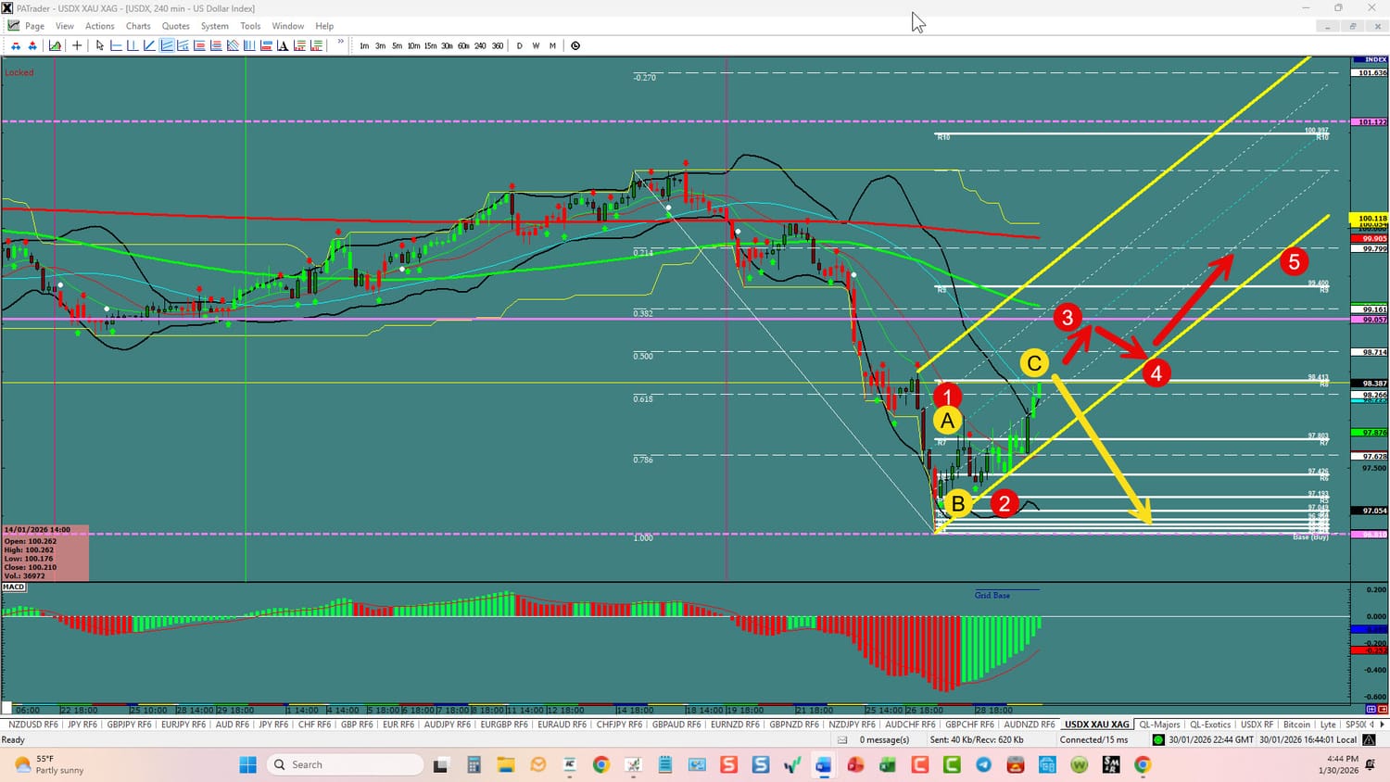
Task: Switch to the EURJPY RF6 tab
Action: pyautogui.click(x=183, y=725)
